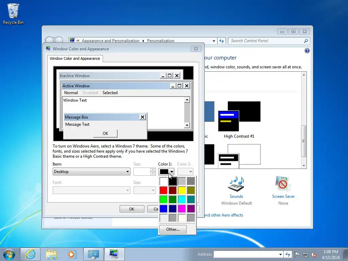
Task: Click the Control Panel search magnifier icon
Action: (x=306, y=41)
